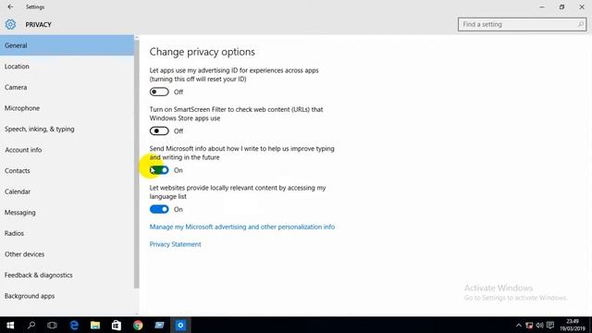Open Speech, inking, & typing settings
The width and height of the screenshot is (592, 333).
(x=67, y=129)
